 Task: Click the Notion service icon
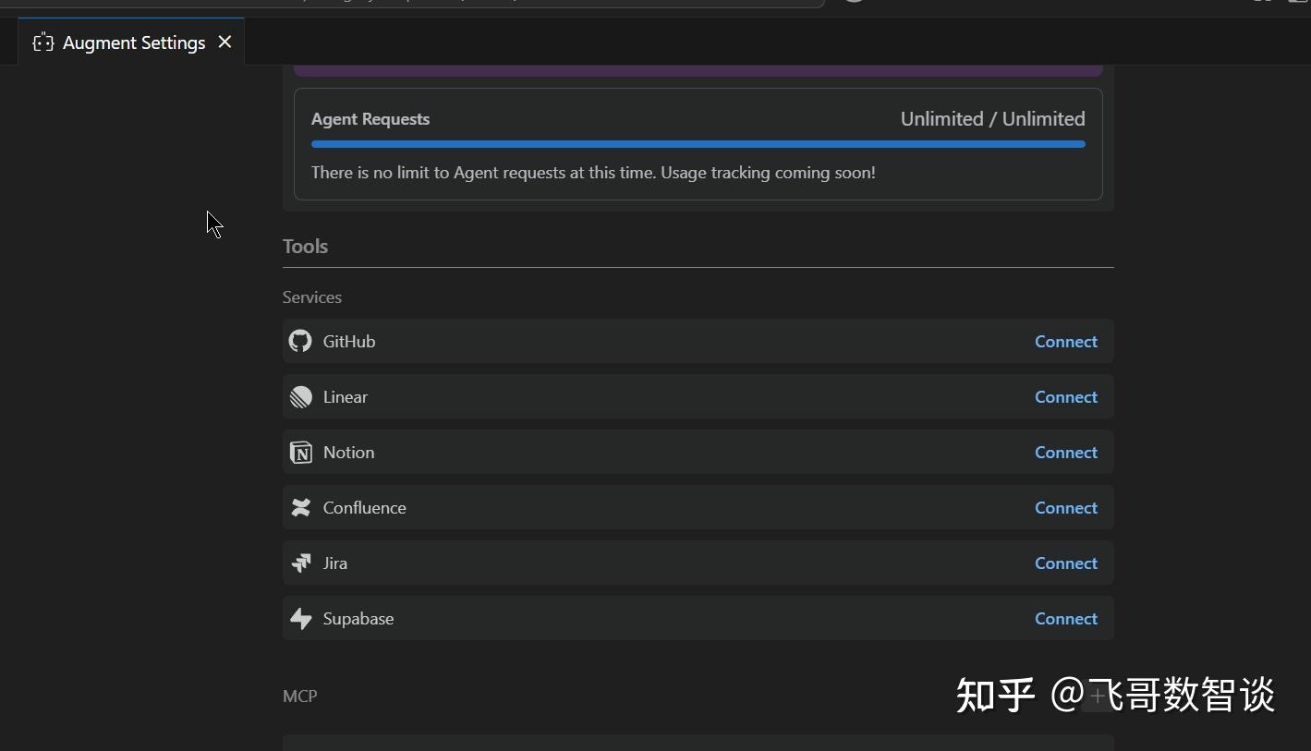pyautogui.click(x=299, y=452)
